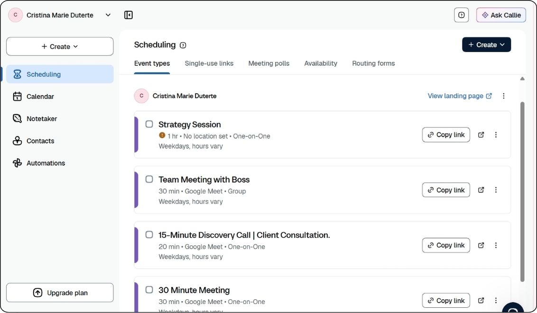The height and width of the screenshot is (313, 537).
Task: Copy link for Strategy Session
Action: click(x=446, y=134)
